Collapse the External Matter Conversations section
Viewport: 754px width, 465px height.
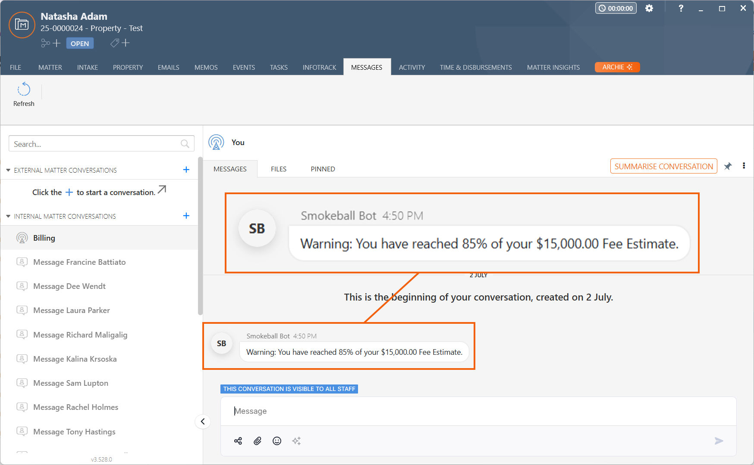pyautogui.click(x=8, y=170)
